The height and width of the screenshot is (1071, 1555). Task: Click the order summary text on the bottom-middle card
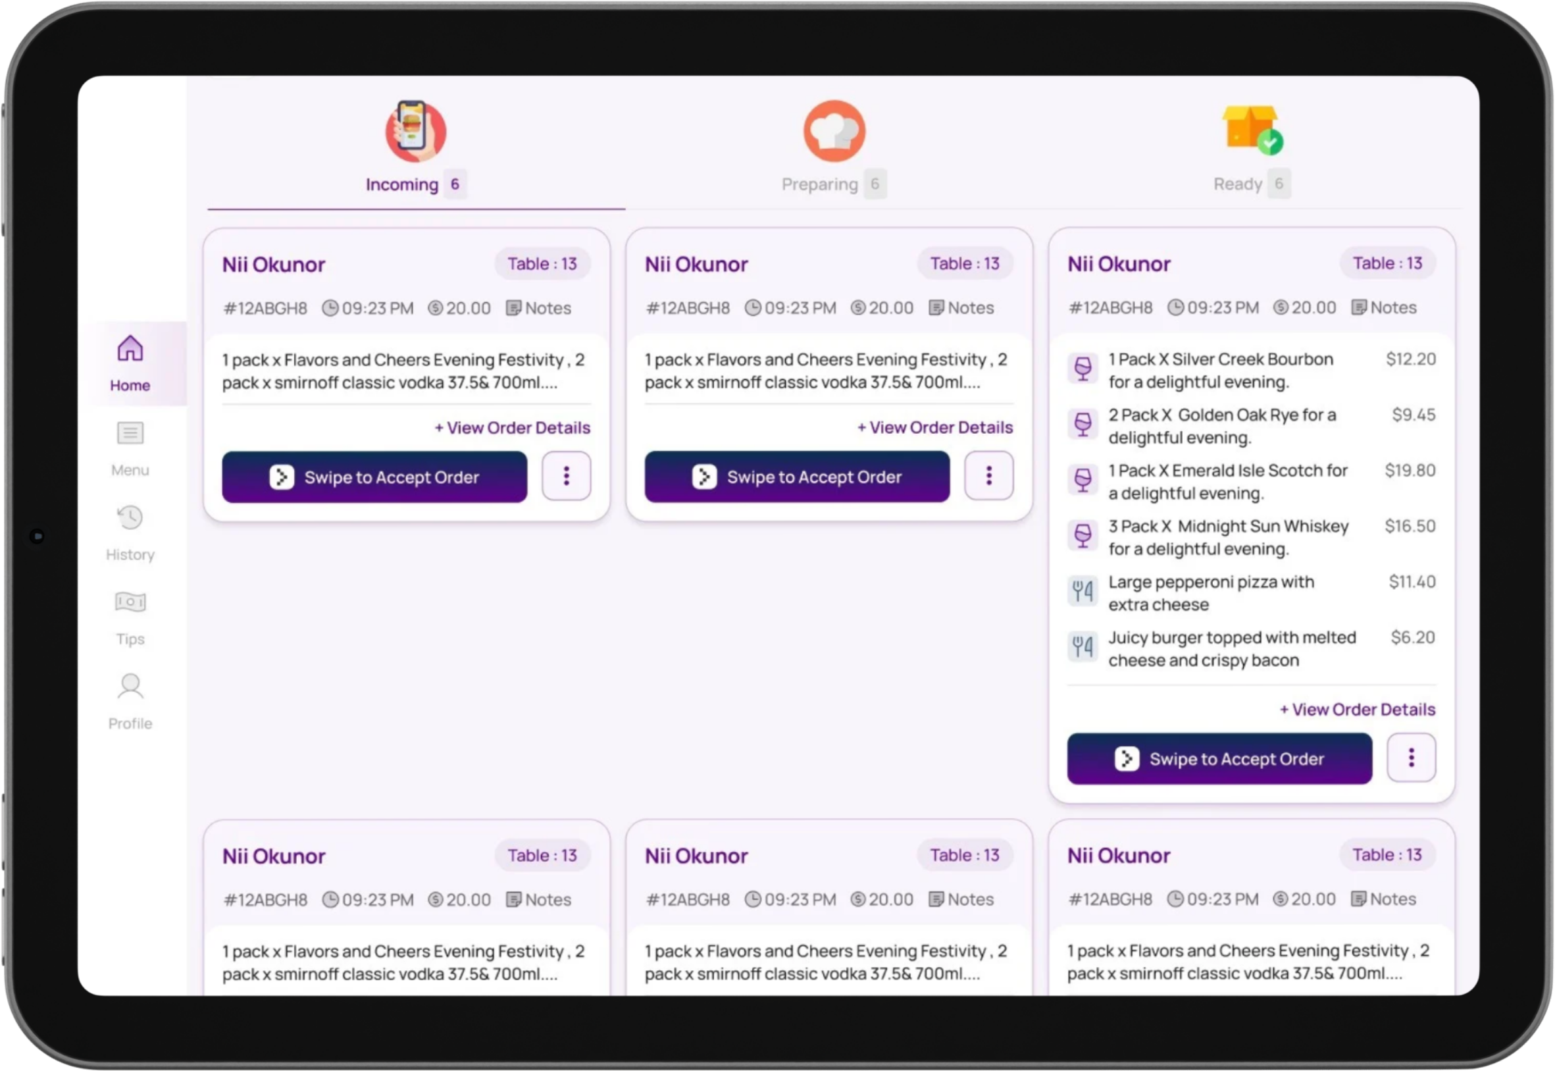(827, 962)
